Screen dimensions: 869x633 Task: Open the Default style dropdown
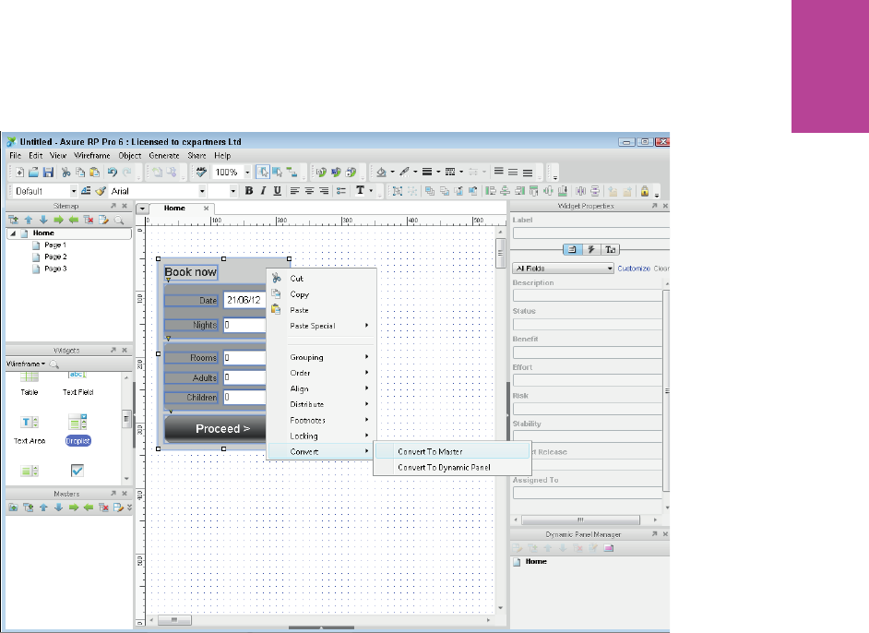(x=73, y=191)
